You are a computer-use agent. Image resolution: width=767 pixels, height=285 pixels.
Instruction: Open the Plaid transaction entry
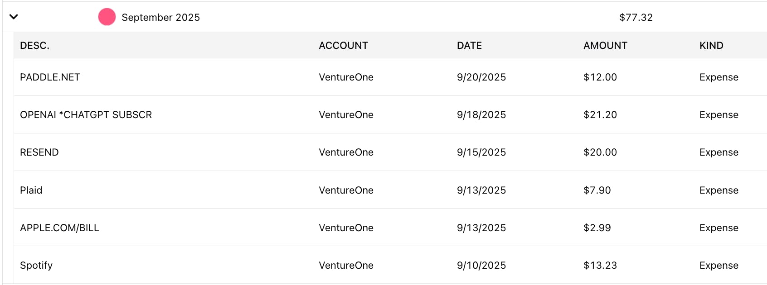(31, 190)
